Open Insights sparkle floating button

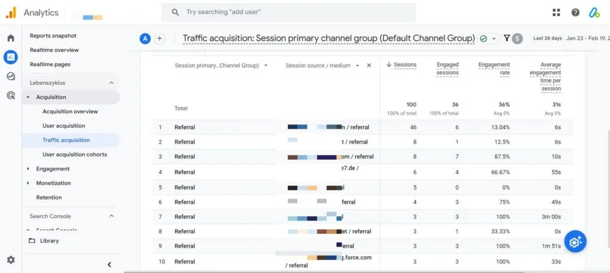click(x=575, y=241)
